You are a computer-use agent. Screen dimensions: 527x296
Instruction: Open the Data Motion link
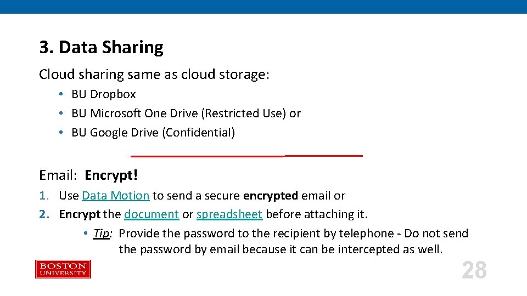coord(116,195)
